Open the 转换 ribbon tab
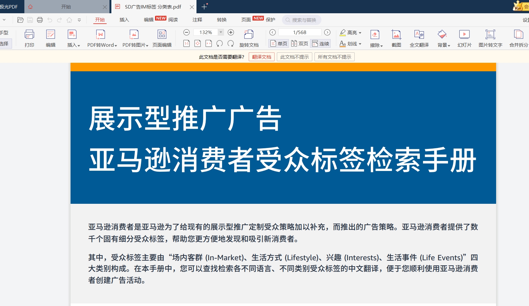This screenshot has width=529, height=306. click(x=222, y=20)
